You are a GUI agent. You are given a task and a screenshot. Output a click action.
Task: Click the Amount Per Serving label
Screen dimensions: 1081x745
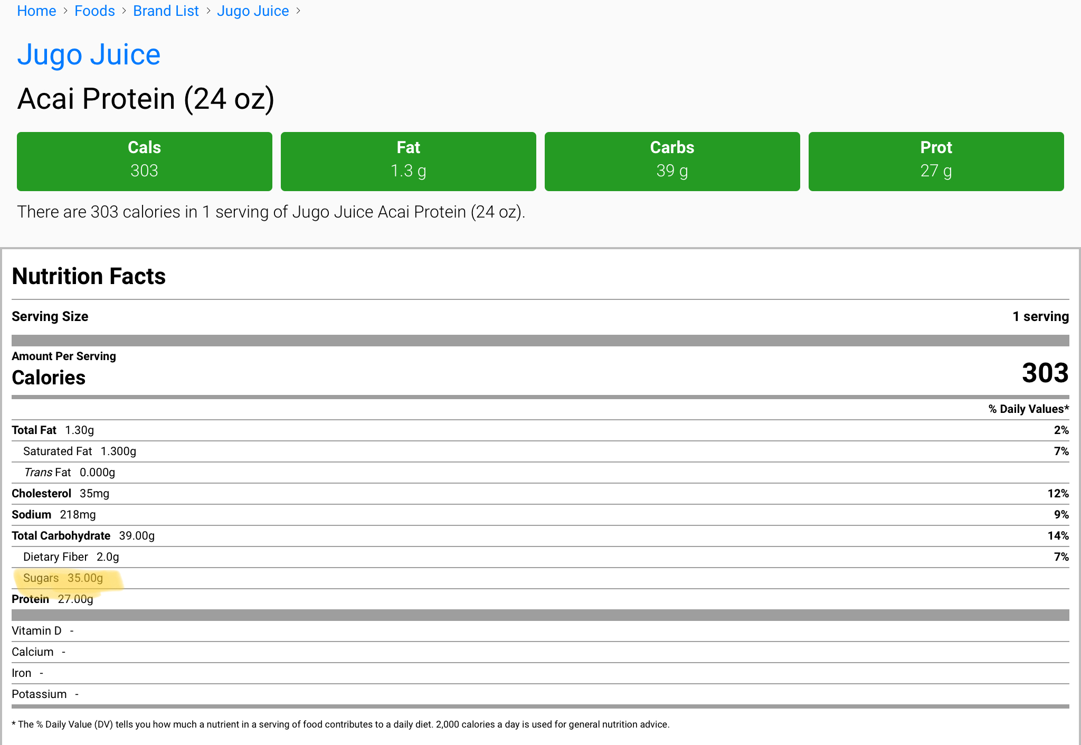pyautogui.click(x=64, y=356)
